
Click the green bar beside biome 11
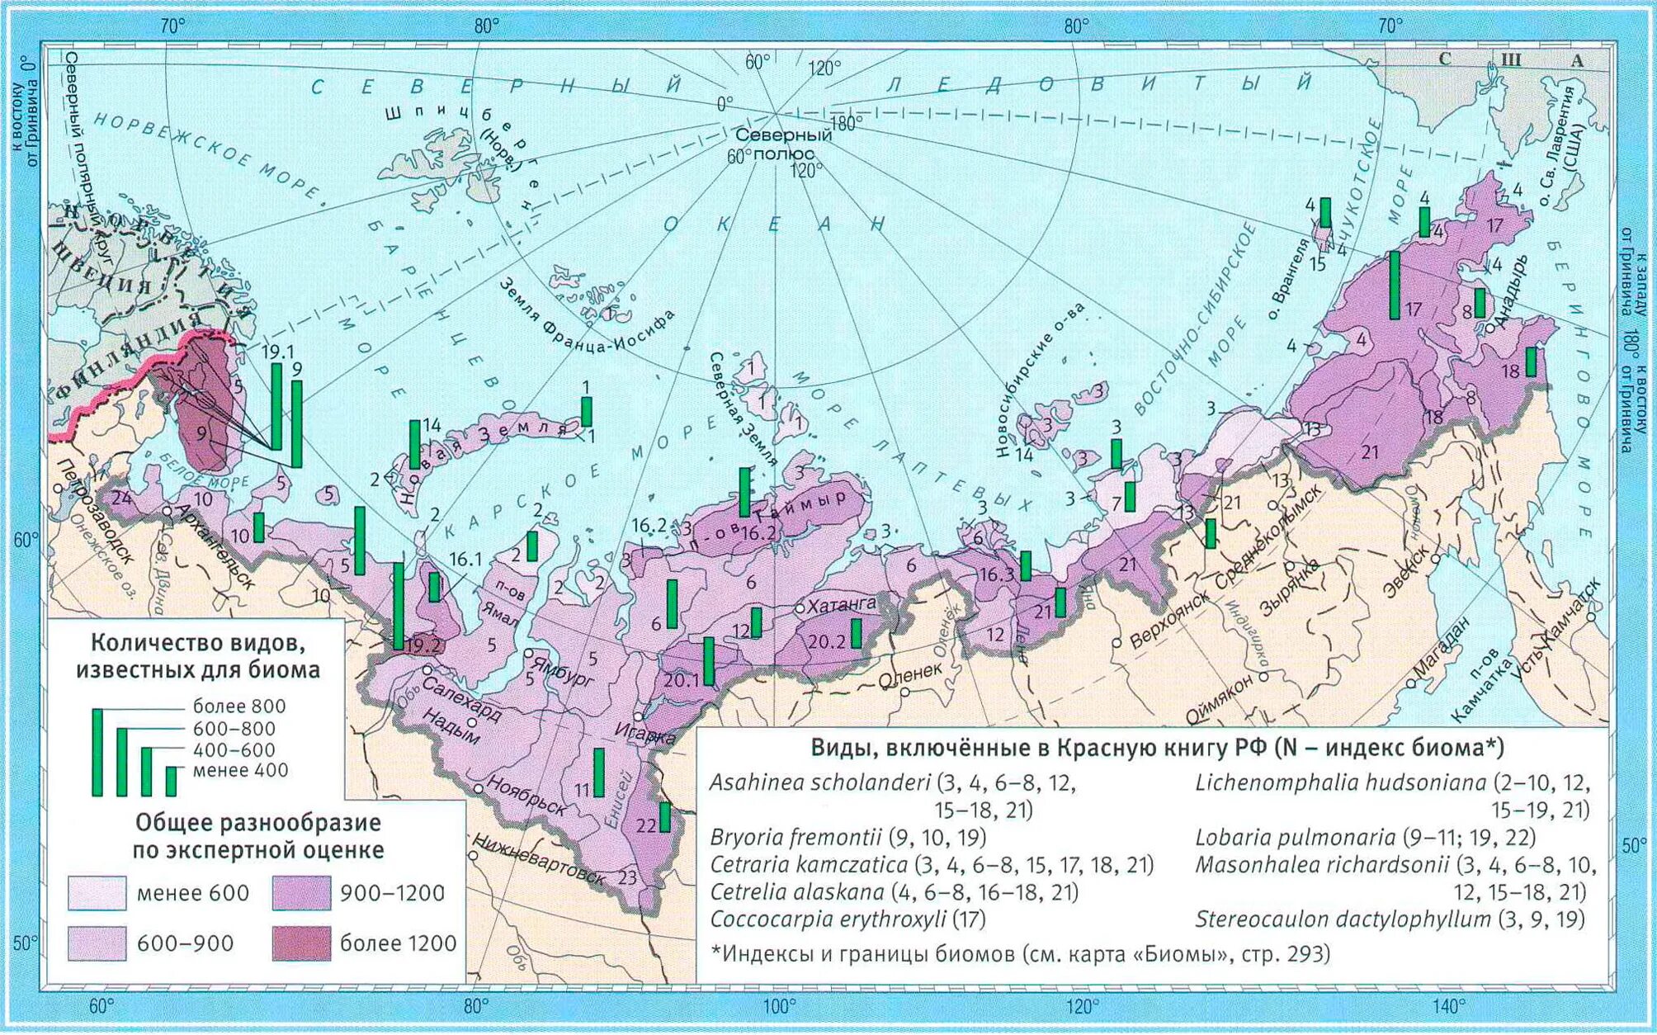pyautogui.click(x=599, y=773)
